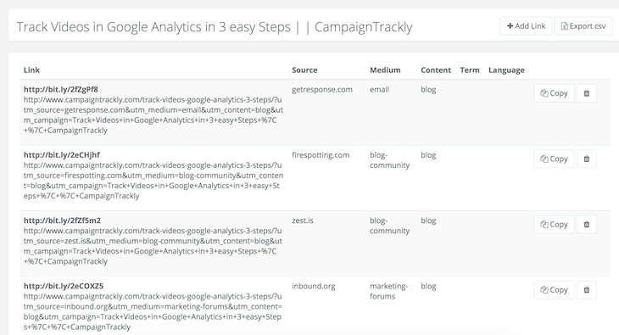Click the Link column header
The image size is (619, 335).
(x=31, y=70)
